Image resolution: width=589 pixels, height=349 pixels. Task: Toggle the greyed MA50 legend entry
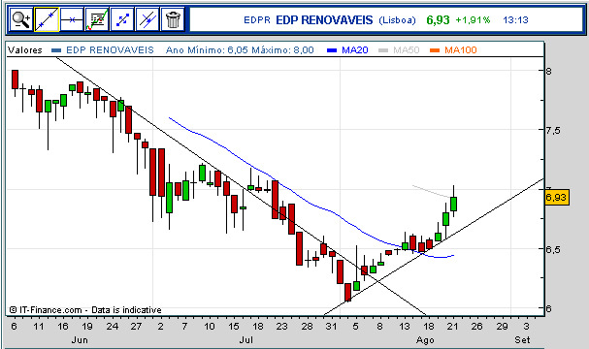click(406, 49)
